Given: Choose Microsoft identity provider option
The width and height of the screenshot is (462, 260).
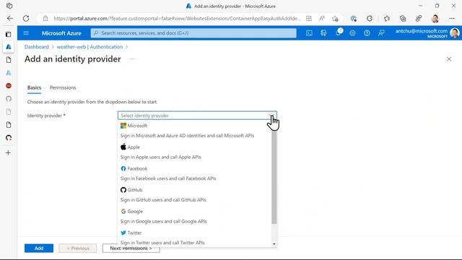Looking at the screenshot, I should [194, 131].
